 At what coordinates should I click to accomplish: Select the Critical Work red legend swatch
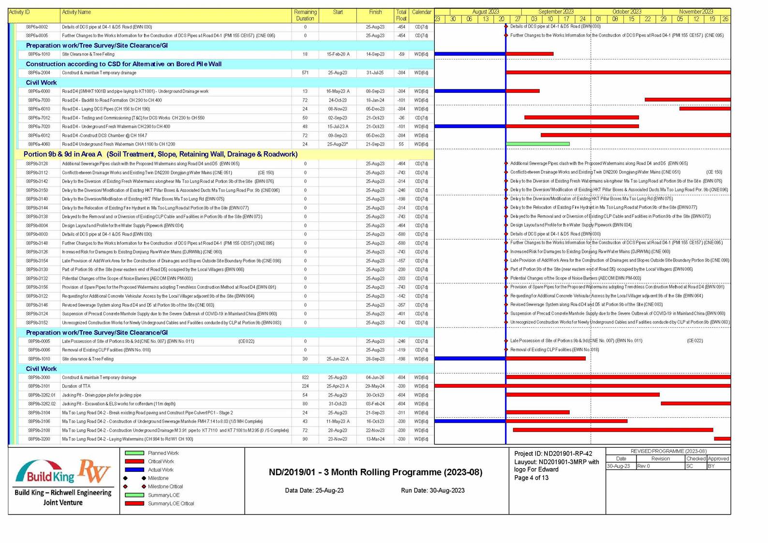(134, 461)
